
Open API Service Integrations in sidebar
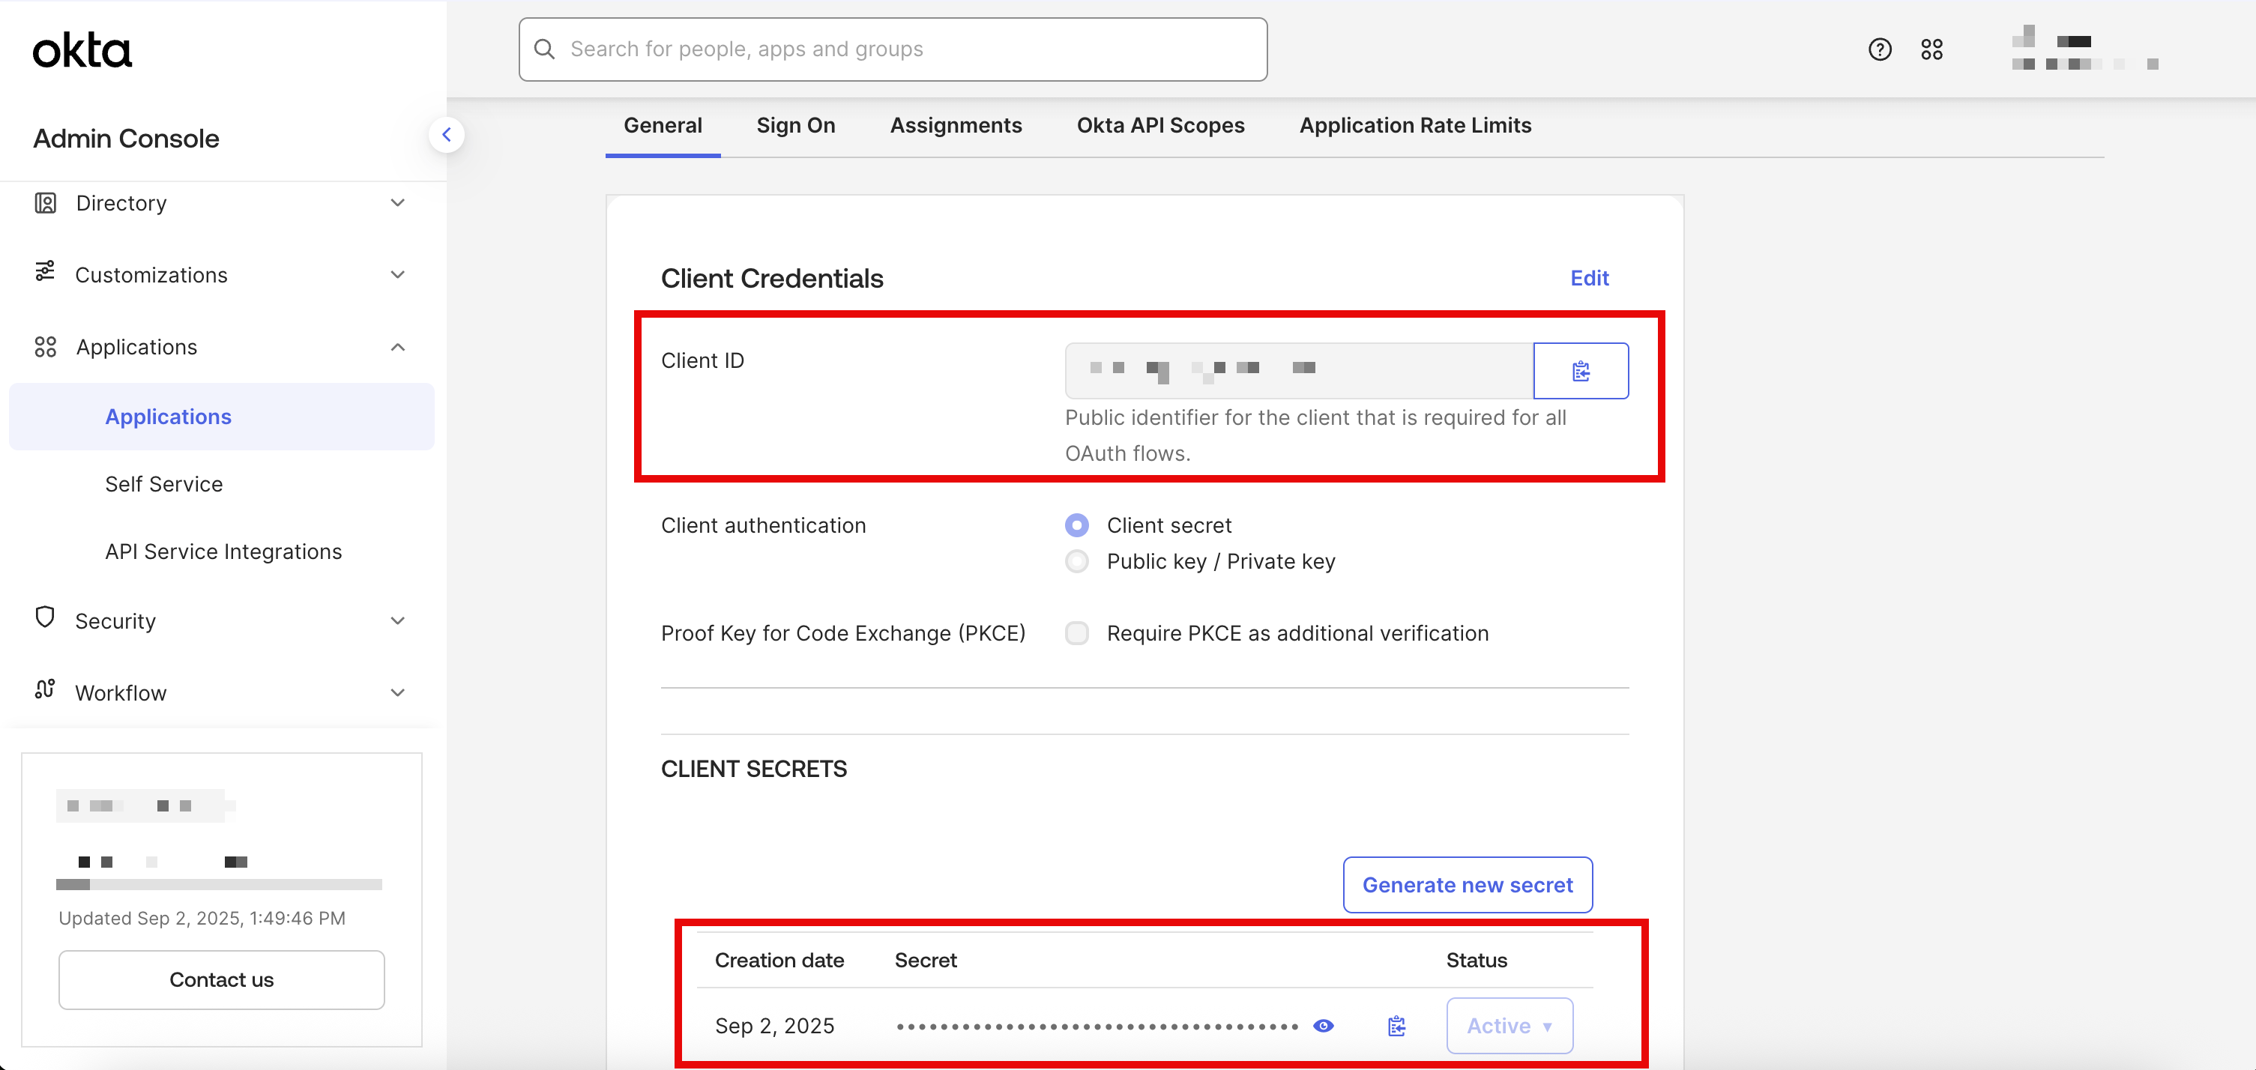(x=223, y=551)
